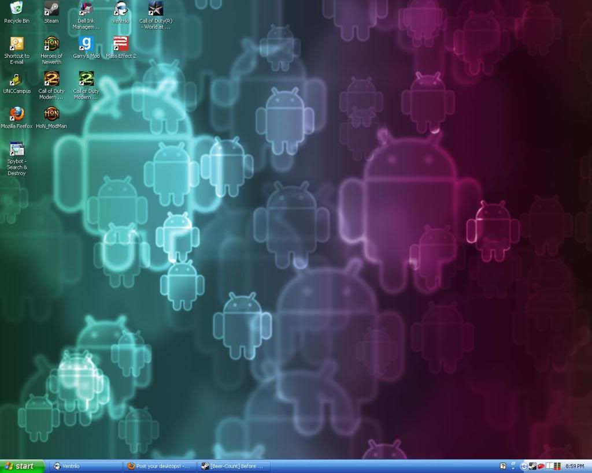Switch to the Ventrilo taskbar window
Image resolution: width=592 pixels, height=473 pixels.
[87, 466]
